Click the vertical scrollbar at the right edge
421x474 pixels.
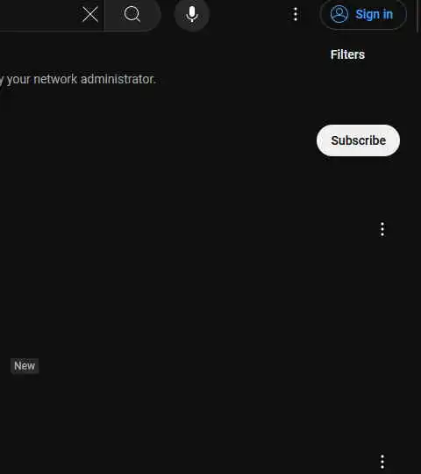tap(418, 15)
